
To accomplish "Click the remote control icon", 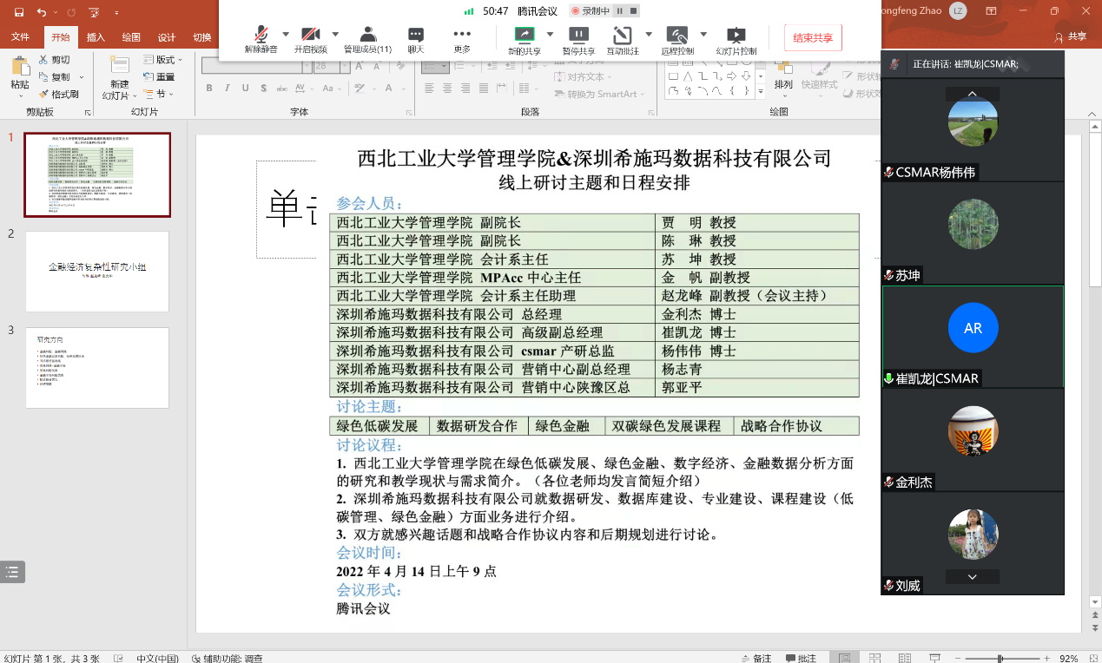I will click(x=676, y=38).
